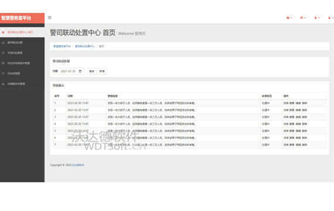Click 派单 in row 3
Image resolution: width=334 pixels, height=211 pixels.
[x=286, y=117]
